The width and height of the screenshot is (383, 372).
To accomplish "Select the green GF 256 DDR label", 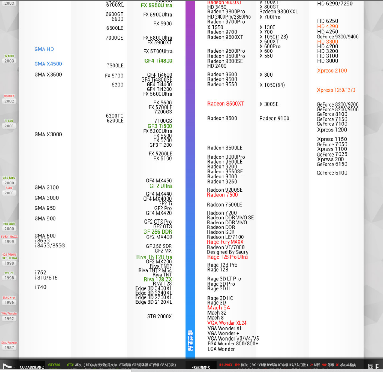I will (x=157, y=232).
